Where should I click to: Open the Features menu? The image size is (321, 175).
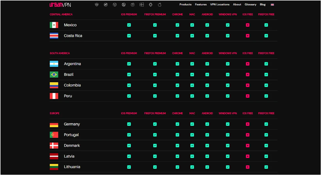click(201, 5)
